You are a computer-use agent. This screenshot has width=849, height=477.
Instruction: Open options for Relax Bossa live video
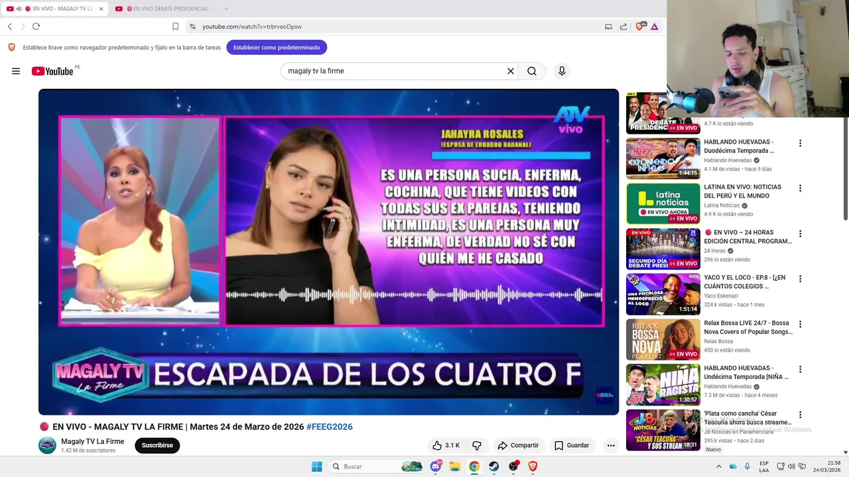(x=800, y=325)
